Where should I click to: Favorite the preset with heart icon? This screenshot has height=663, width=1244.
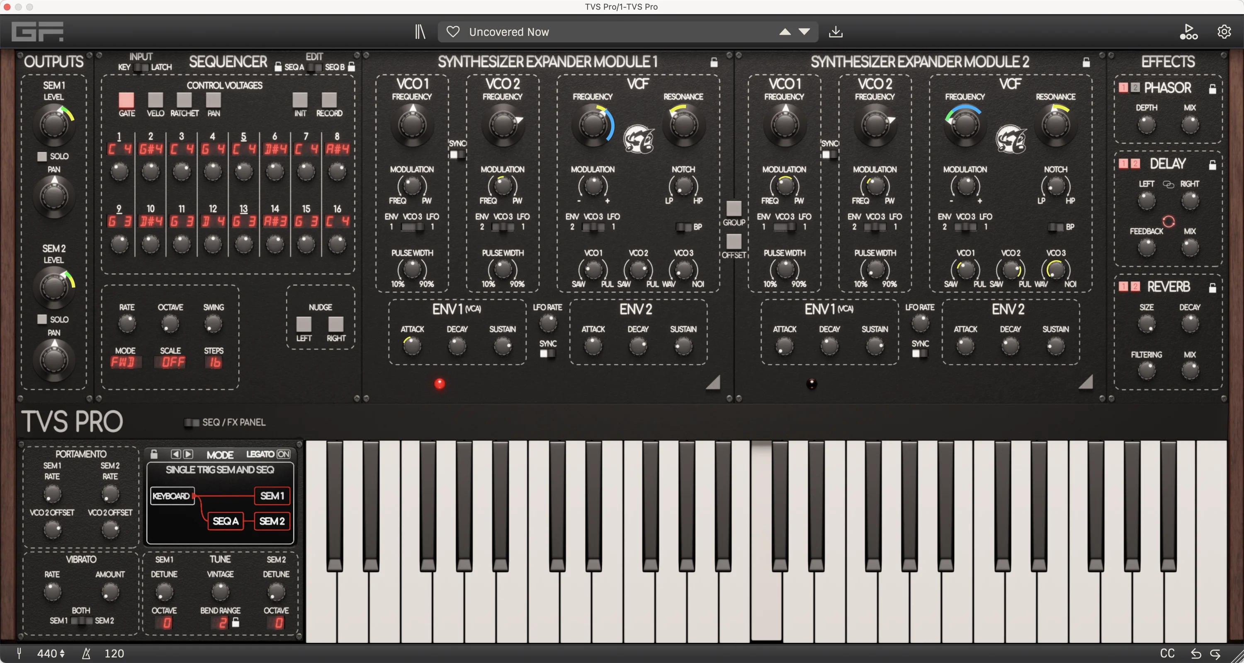click(452, 32)
